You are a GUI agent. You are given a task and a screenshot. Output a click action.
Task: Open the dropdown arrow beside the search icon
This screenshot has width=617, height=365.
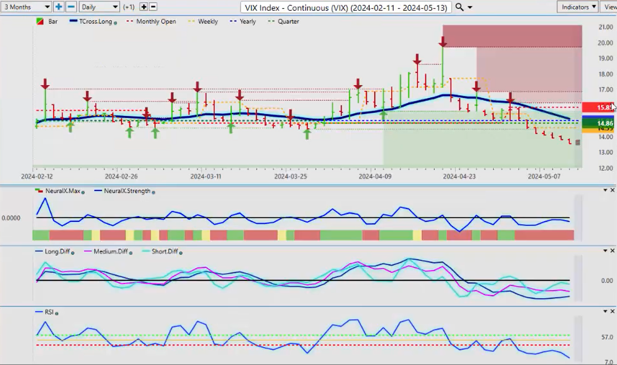470,8
